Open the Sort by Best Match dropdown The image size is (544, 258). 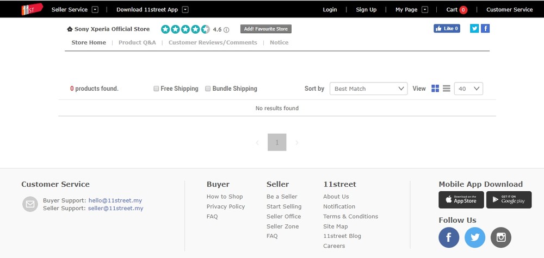pyautogui.click(x=368, y=89)
